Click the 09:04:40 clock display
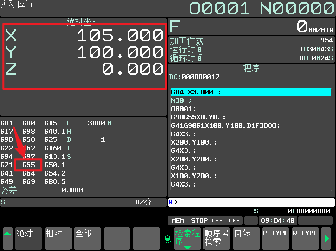This screenshot has width=336, height=251. (278, 221)
